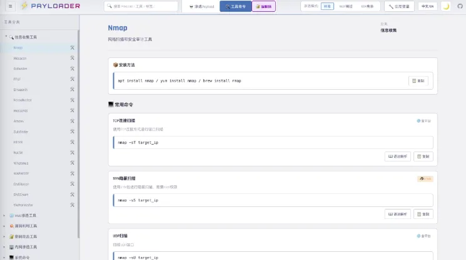Screen dimensions: 466x260
Task: Click the tool icon beside Gobuster
Action: point(72,69)
